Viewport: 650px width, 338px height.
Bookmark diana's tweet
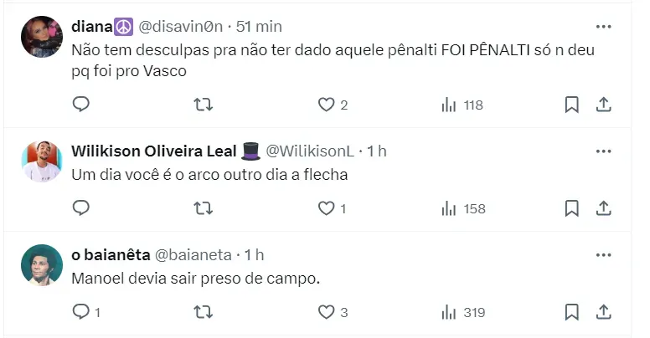point(571,105)
